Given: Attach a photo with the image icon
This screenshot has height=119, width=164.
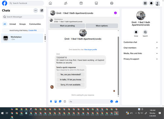Looking at the screenshot, I should [55, 101].
